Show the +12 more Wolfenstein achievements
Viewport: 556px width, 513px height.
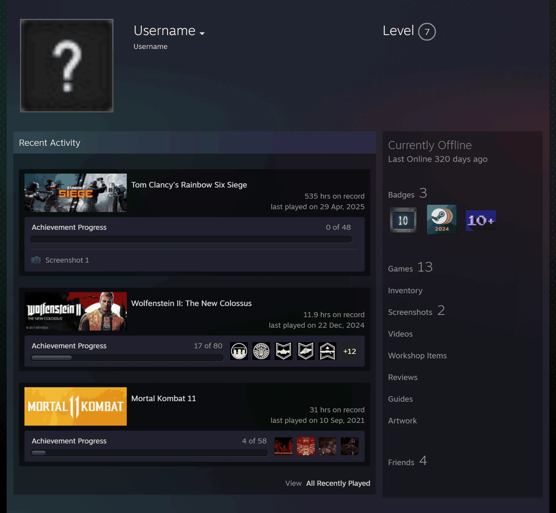pos(350,351)
